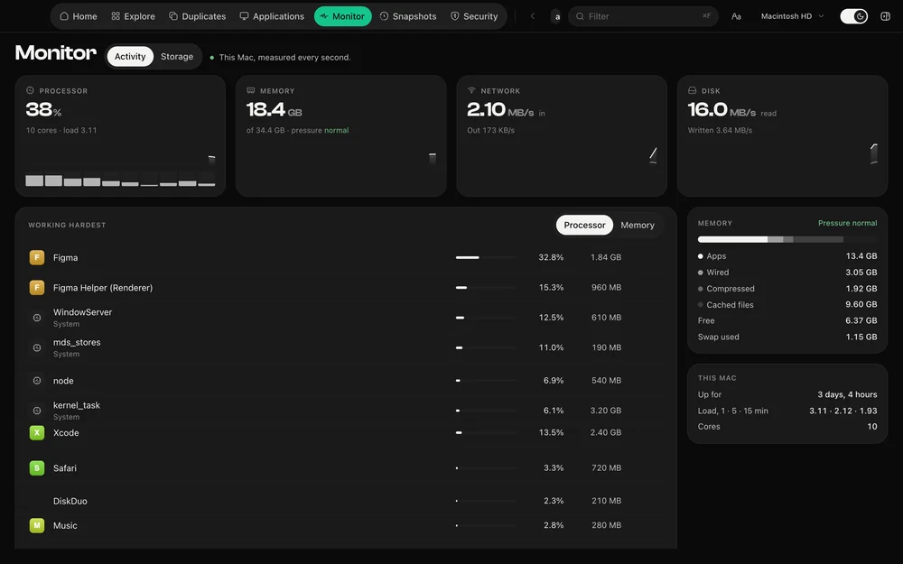Open the Macintosh HD volume dropdown
This screenshot has height=564, width=903.
(792, 16)
